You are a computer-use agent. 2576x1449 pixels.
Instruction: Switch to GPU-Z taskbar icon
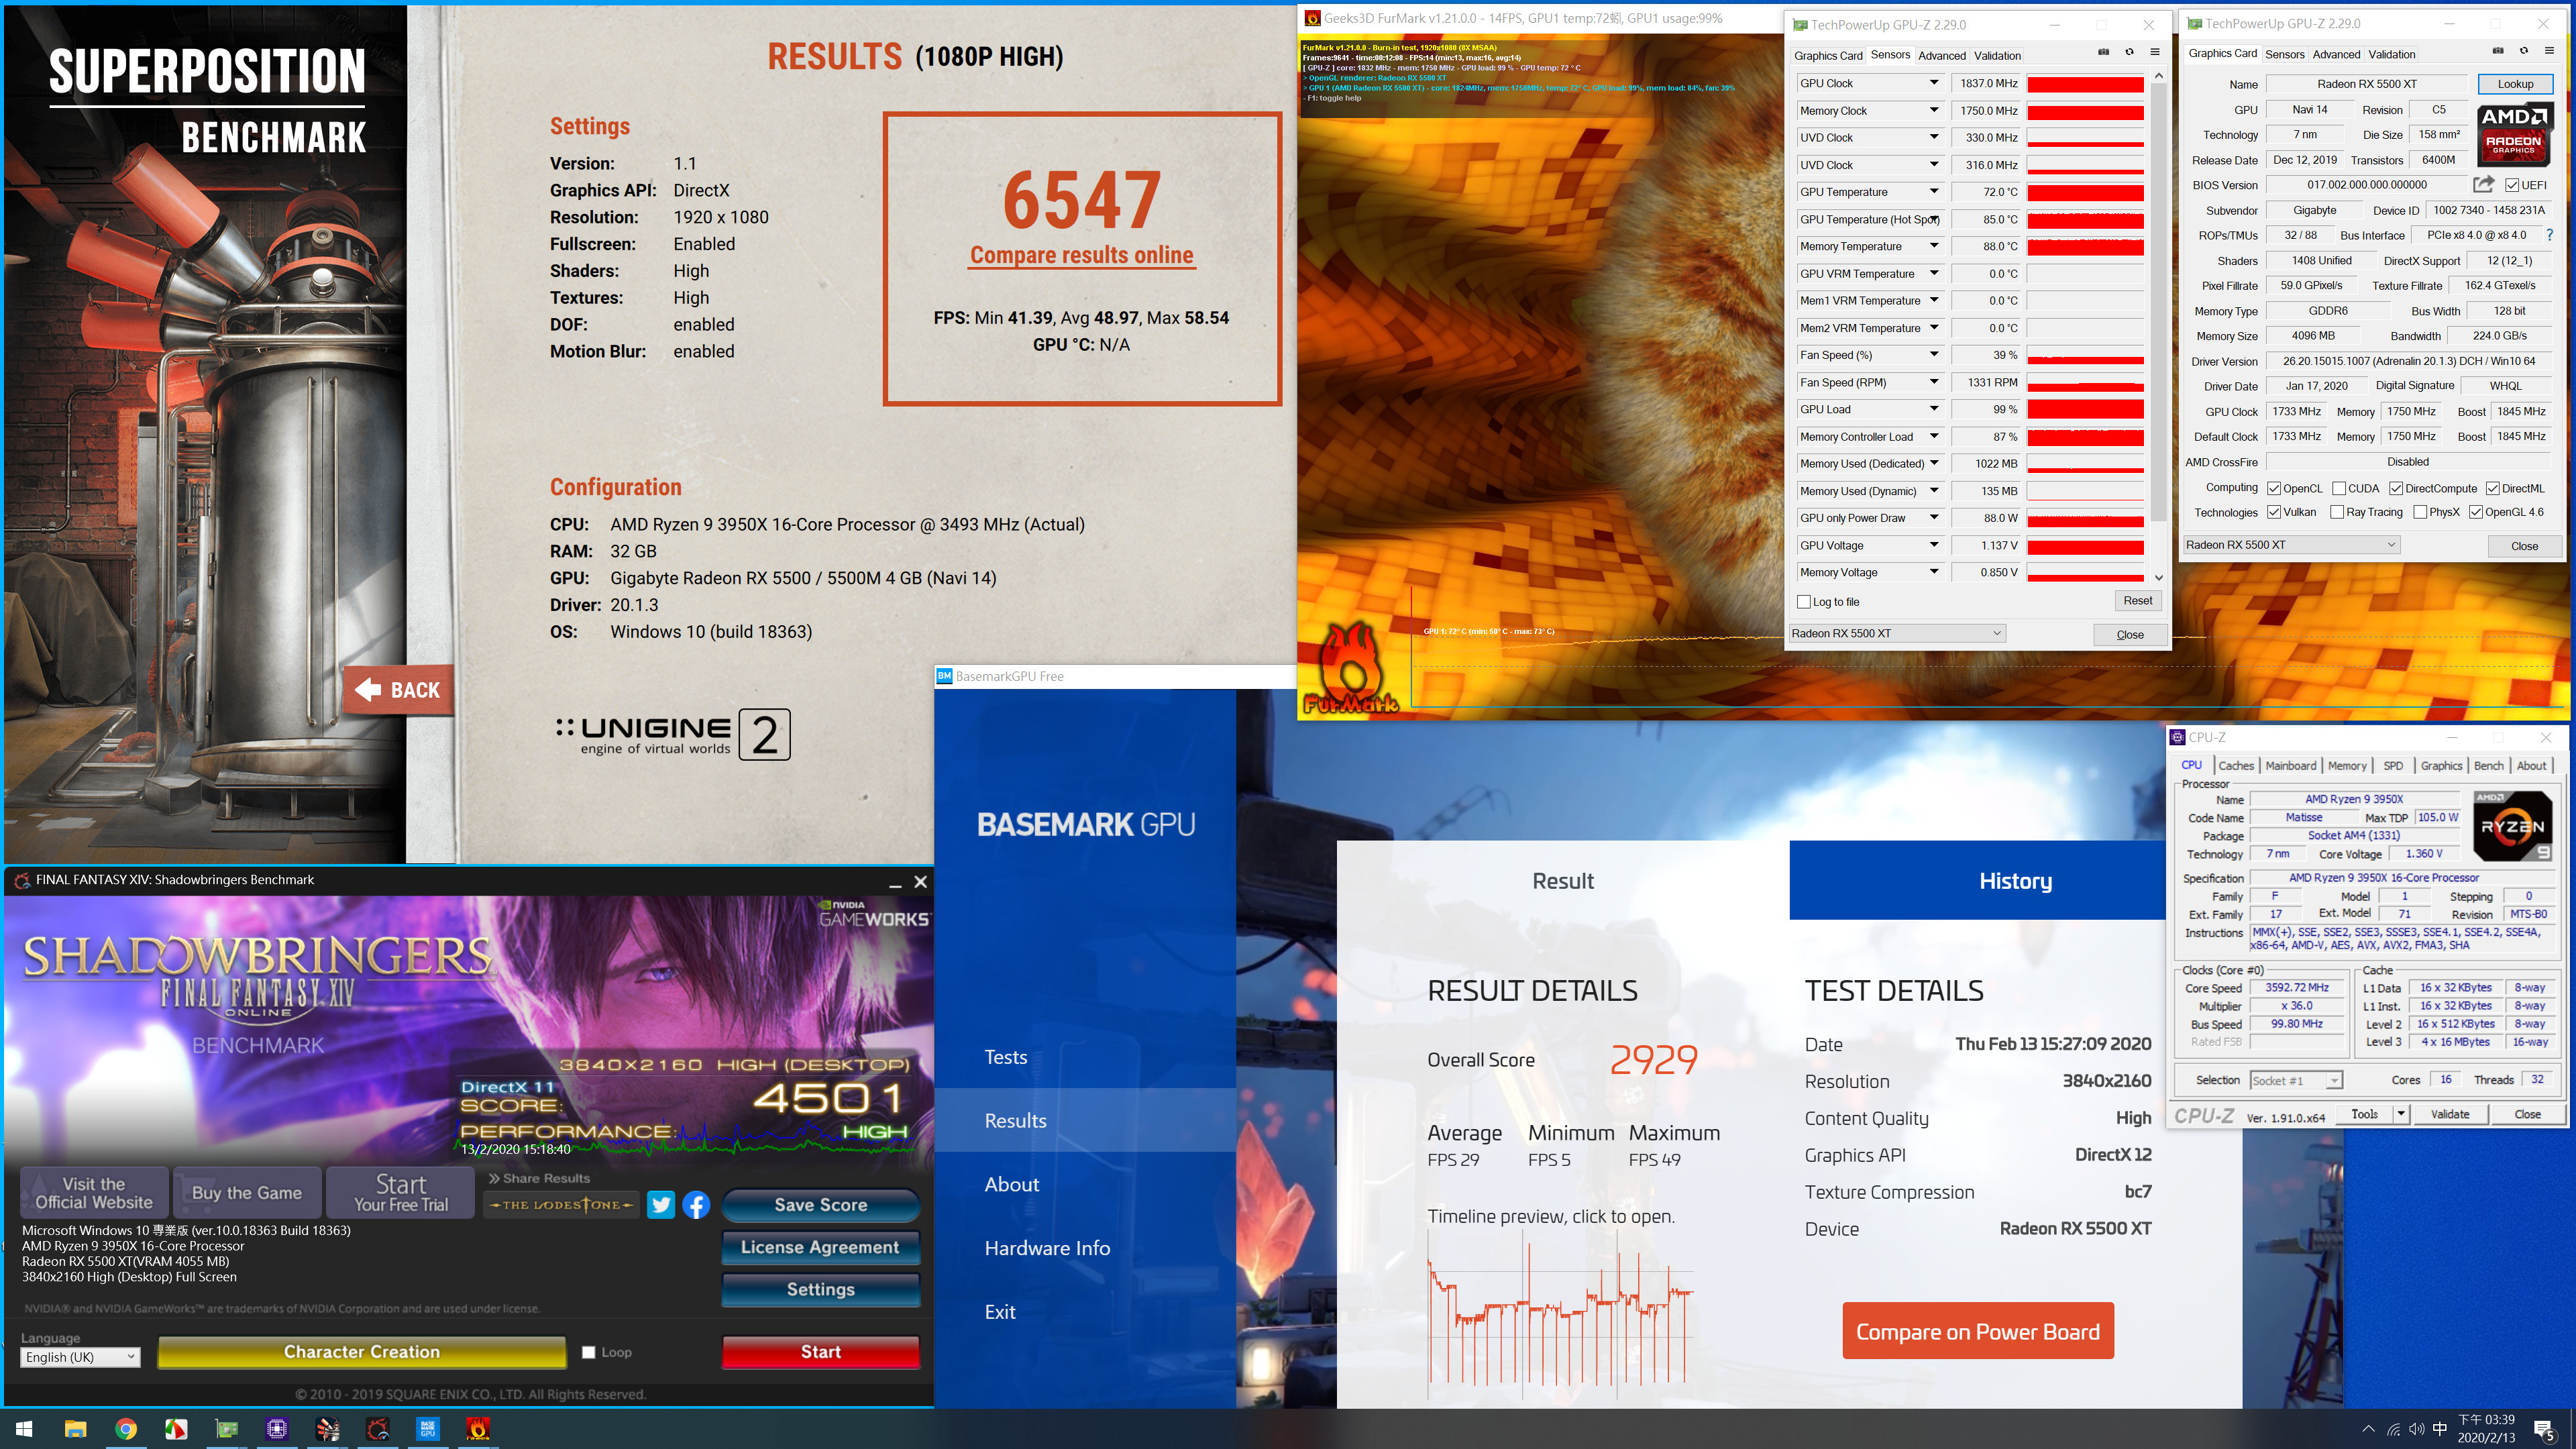(x=227, y=1428)
